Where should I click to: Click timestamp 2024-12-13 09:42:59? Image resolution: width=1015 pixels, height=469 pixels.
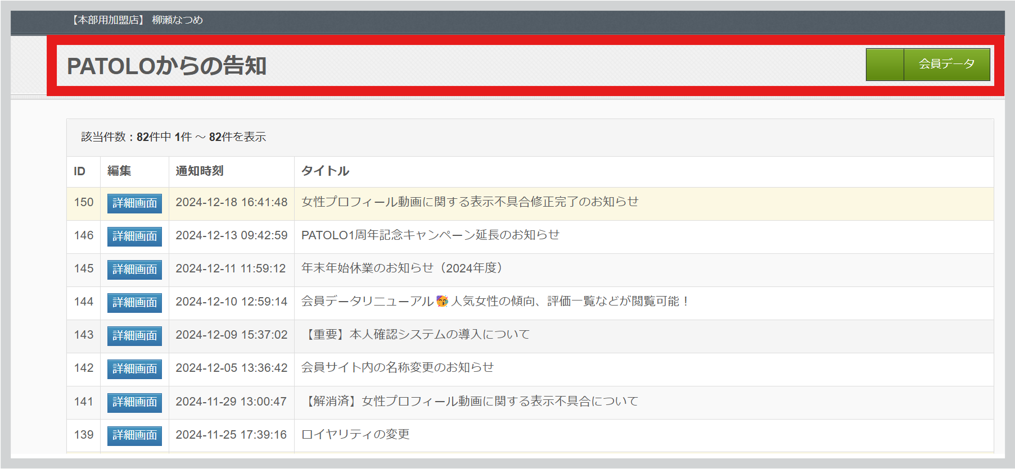coord(232,235)
